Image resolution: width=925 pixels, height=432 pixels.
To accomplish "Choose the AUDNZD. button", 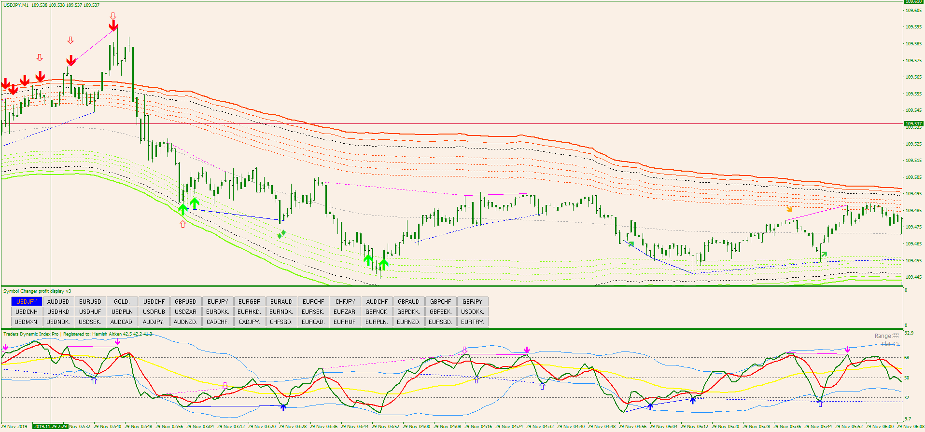I will pyautogui.click(x=186, y=322).
